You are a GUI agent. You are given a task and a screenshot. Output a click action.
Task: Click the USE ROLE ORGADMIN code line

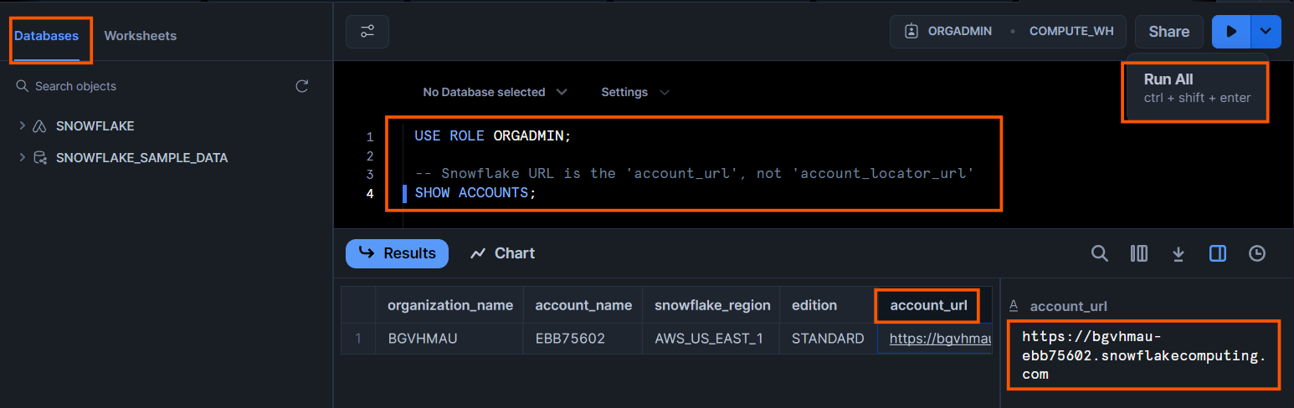coord(492,135)
